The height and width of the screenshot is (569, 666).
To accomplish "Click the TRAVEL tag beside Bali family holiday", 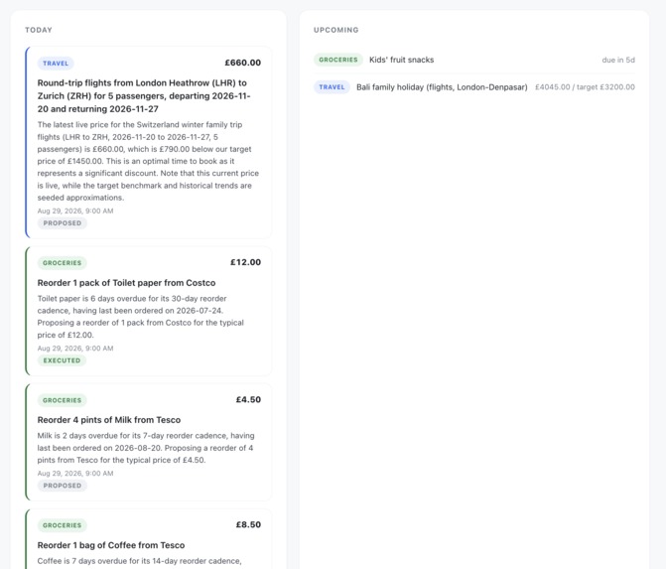I will point(332,87).
